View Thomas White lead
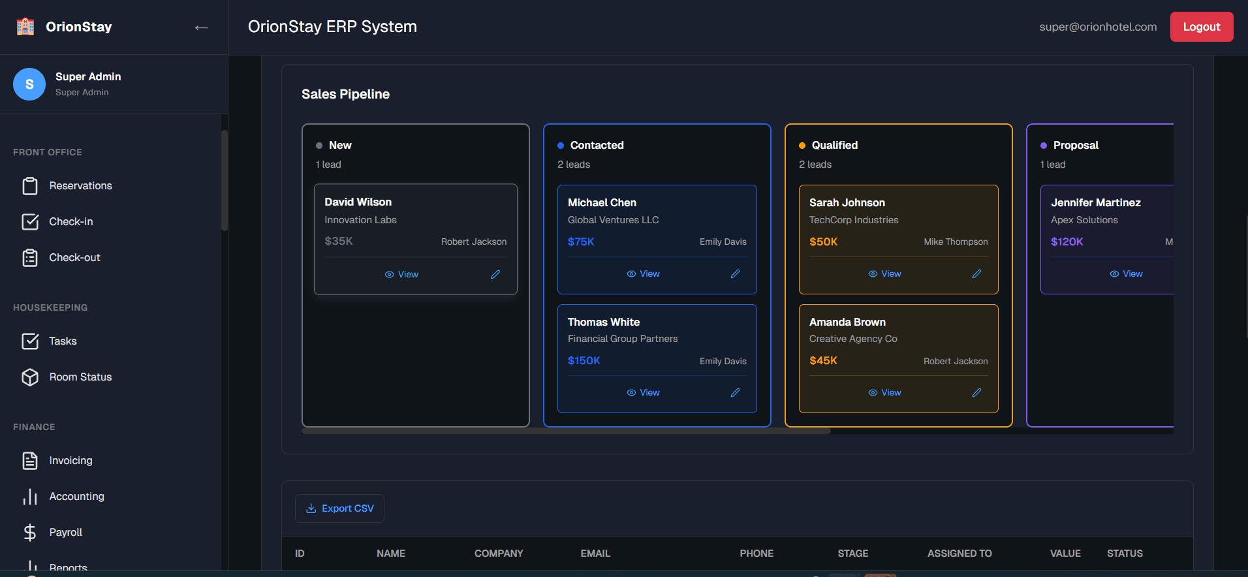 click(643, 393)
